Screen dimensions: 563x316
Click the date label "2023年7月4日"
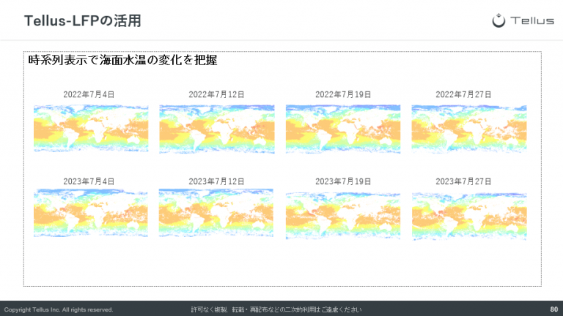coord(89,181)
